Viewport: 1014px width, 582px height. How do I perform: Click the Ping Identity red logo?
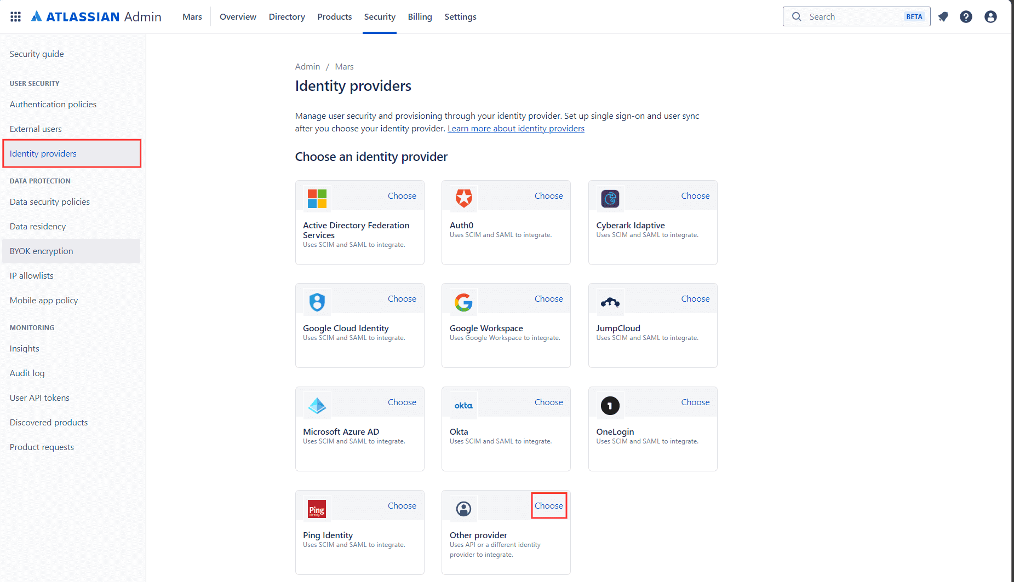pyautogui.click(x=317, y=508)
